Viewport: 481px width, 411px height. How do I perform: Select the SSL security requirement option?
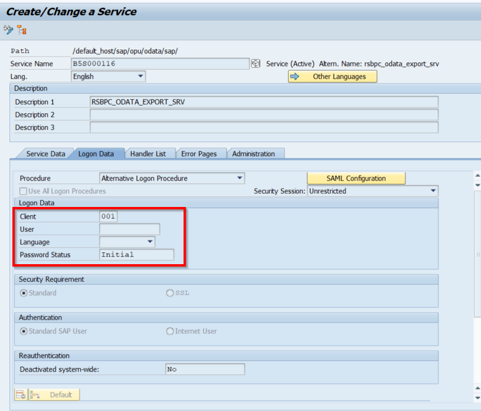point(170,293)
